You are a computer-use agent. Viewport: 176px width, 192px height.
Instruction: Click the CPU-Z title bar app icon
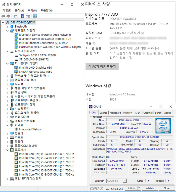point(91,107)
